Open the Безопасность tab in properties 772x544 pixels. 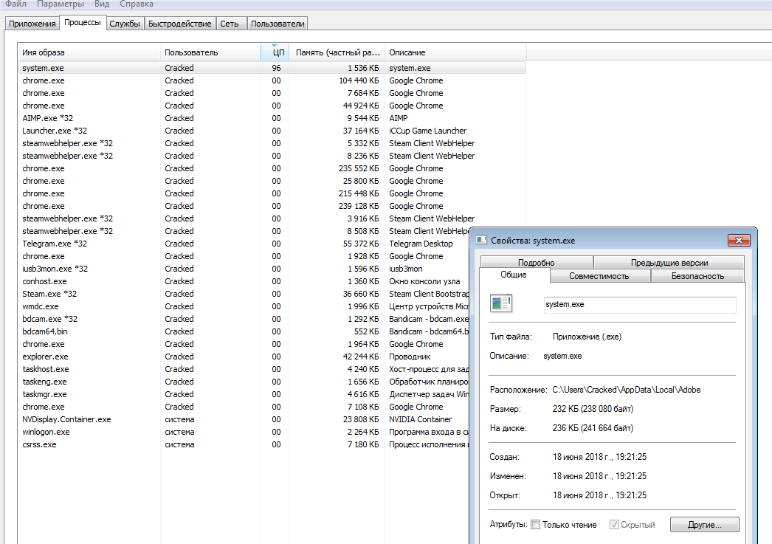tap(697, 276)
